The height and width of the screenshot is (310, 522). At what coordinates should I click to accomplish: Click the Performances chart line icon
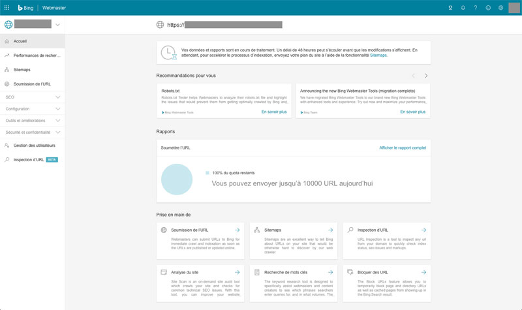pyautogui.click(x=7, y=55)
